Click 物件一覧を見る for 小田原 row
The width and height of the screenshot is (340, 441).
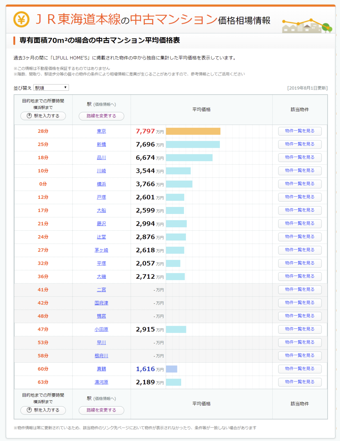tap(300, 329)
